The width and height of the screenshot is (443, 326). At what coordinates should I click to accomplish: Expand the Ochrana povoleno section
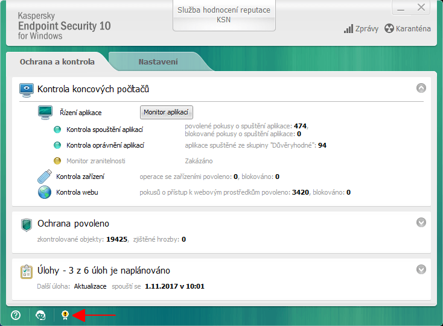coord(421,222)
